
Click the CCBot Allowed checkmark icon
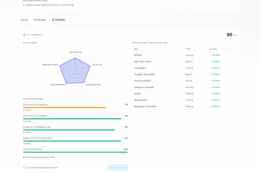coord(210,93)
